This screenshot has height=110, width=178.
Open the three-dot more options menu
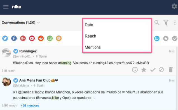tap(175, 22)
